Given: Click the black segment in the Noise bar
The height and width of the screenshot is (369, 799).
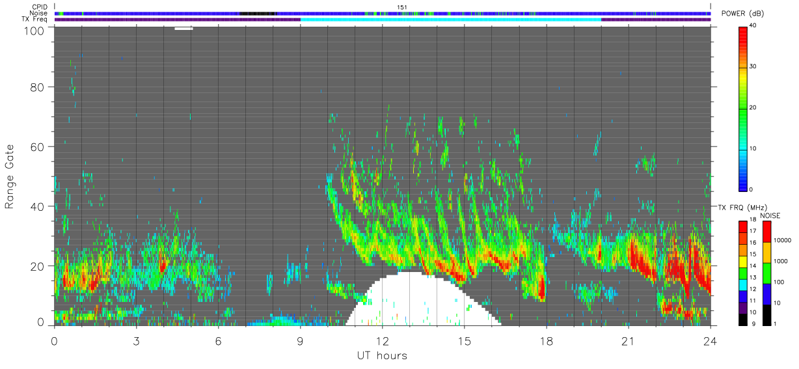Looking at the screenshot, I should pos(258,13).
